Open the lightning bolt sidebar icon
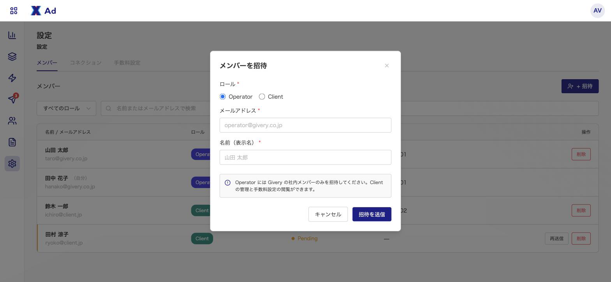The image size is (611, 282). (x=12, y=78)
